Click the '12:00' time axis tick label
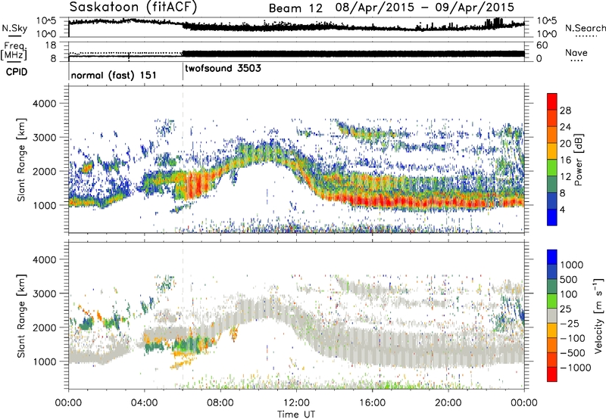606x419 pixels. click(x=296, y=403)
